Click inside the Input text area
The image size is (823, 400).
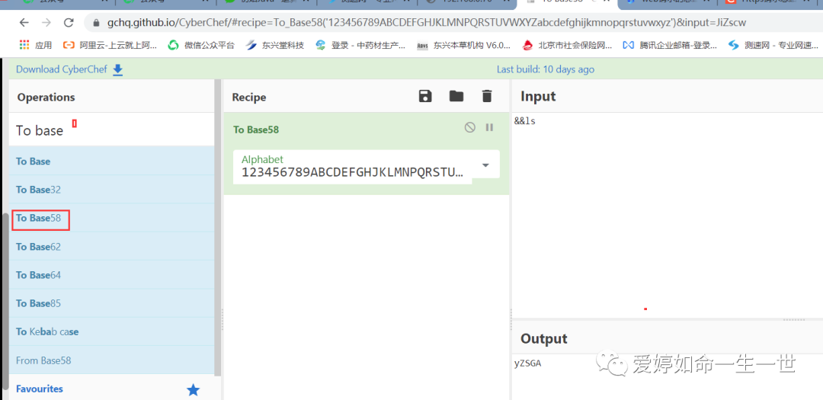point(667,215)
